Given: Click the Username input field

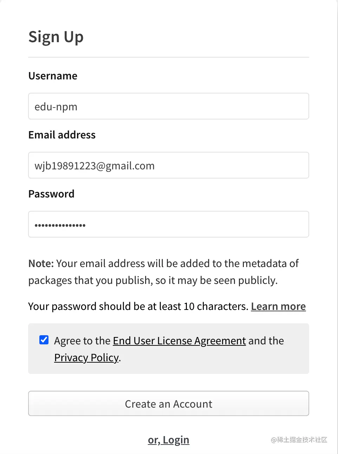Looking at the screenshot, I should coord(168,106).
